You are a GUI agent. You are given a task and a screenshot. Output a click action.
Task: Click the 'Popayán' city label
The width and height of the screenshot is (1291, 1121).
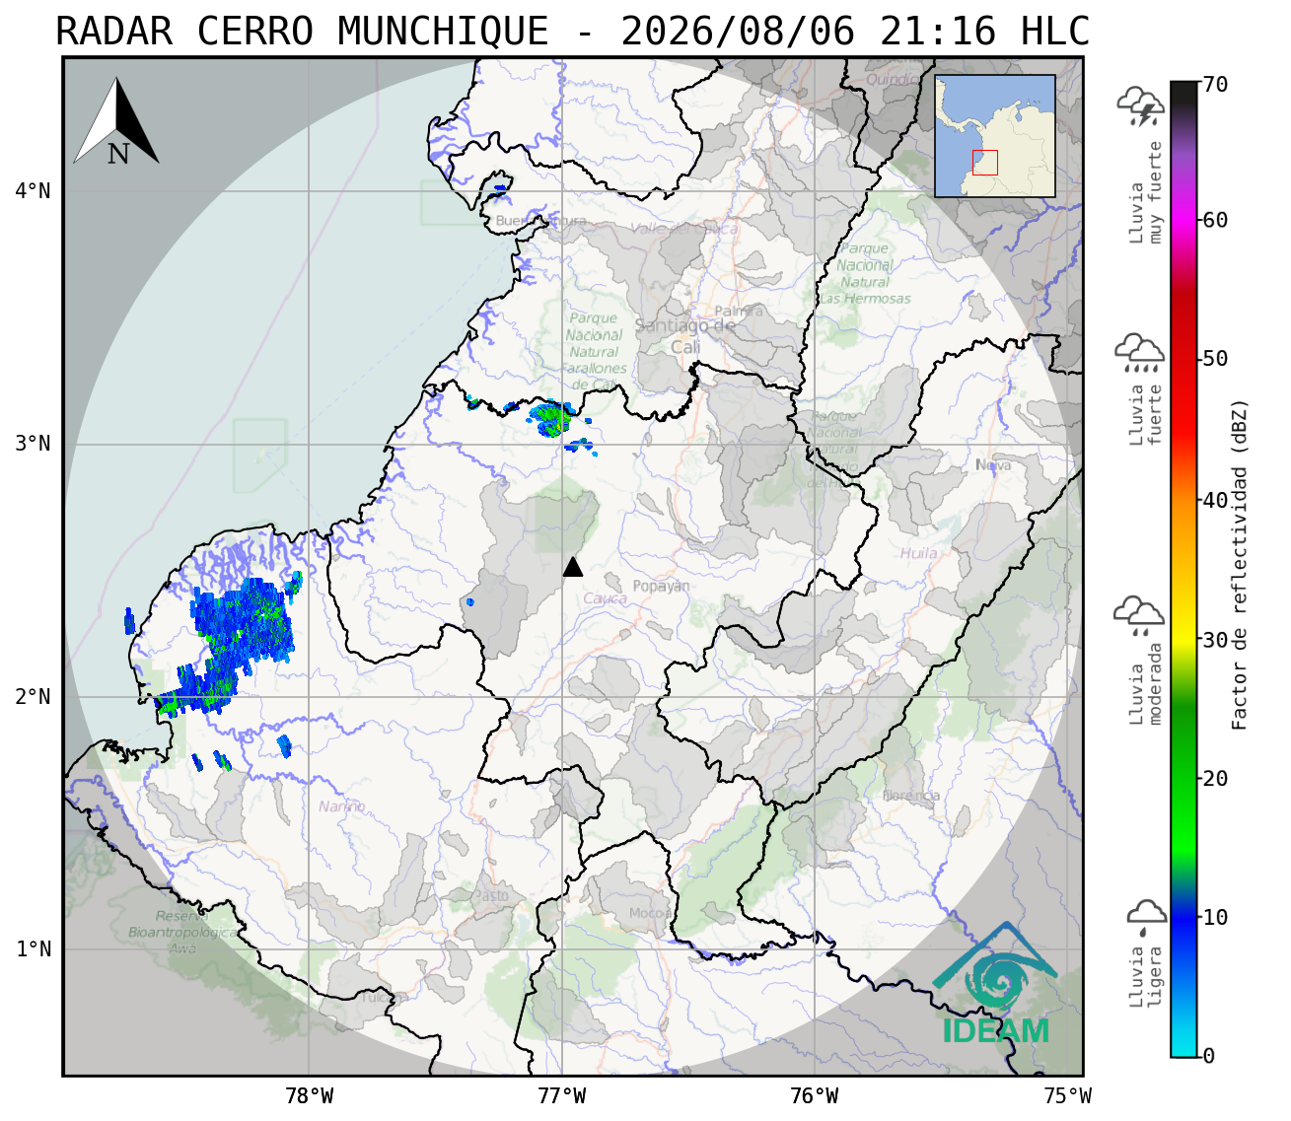(x=661, y=587)
